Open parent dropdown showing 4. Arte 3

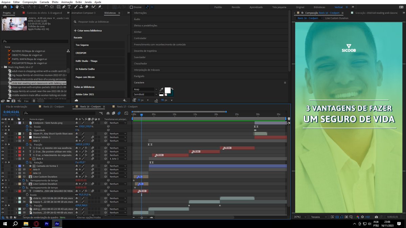click(117, 159)
